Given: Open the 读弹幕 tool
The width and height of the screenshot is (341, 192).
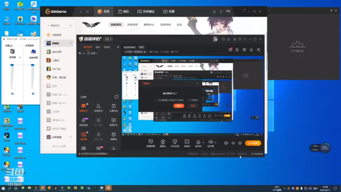Looking at the screenshot, I should click(84, 136).
